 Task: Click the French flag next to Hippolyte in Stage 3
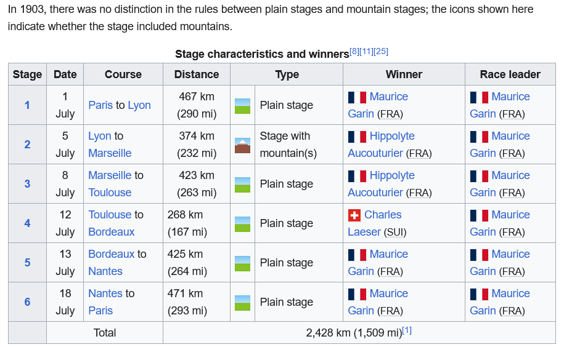tap(357, 175)
